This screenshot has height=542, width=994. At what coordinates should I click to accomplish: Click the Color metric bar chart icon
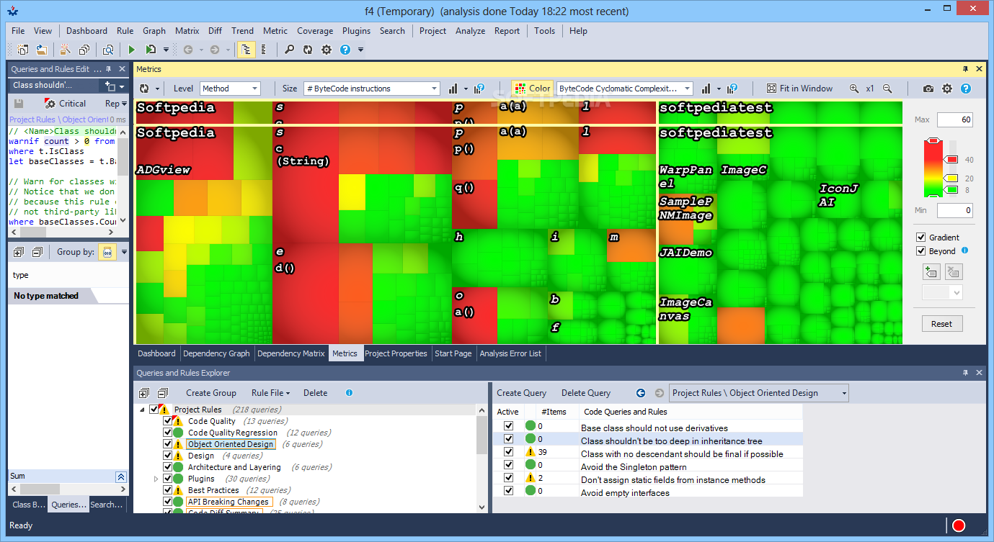click(x=706, y=89)
